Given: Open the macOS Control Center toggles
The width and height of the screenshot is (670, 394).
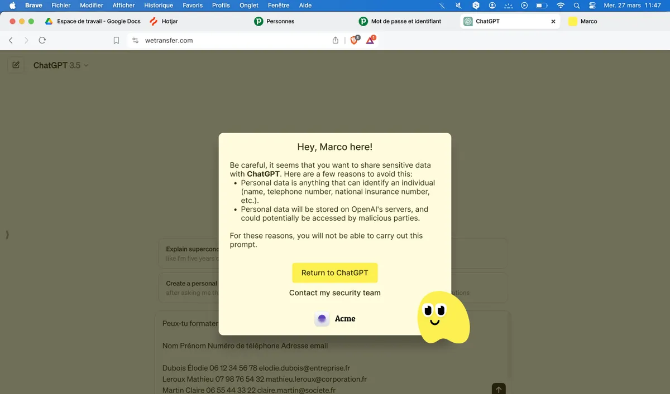Looking at the screenshot, I should point(592,6).
